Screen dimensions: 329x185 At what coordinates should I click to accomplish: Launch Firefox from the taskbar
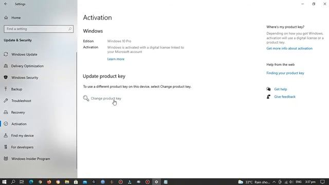coord(49,182)
